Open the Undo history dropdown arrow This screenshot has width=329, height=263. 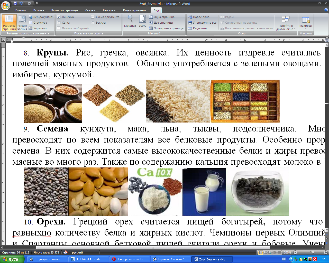(x=25, y=3)
